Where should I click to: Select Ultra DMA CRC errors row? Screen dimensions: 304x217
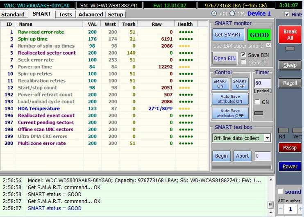coord(104,137)
